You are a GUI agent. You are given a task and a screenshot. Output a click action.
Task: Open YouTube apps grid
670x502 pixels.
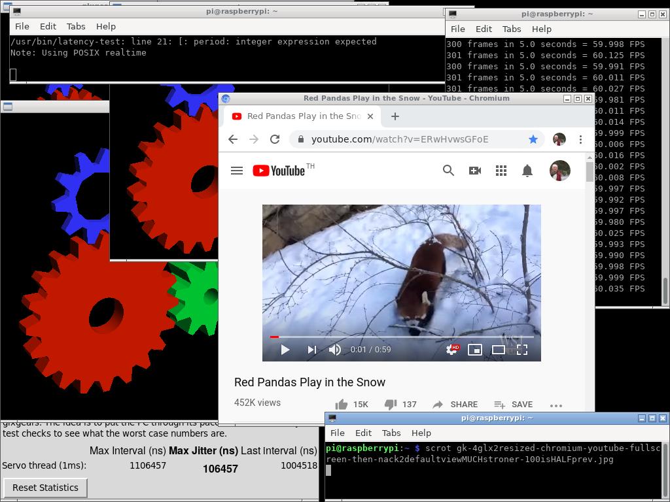(x=501, y=171)
